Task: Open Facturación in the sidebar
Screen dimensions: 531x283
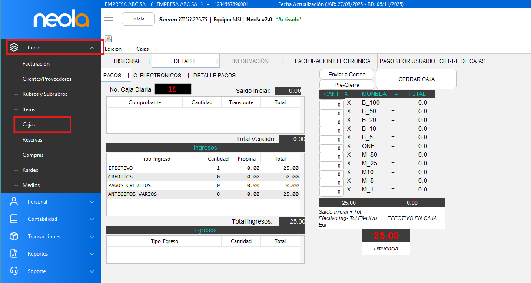Action: coord(36,64)
